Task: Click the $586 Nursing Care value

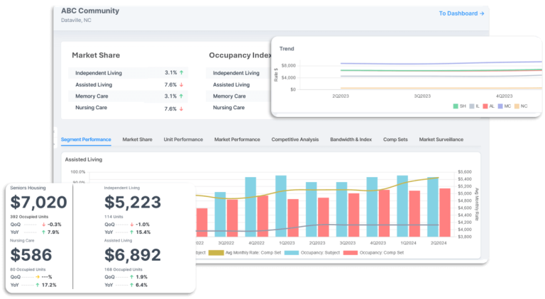Action: (31, 255)
